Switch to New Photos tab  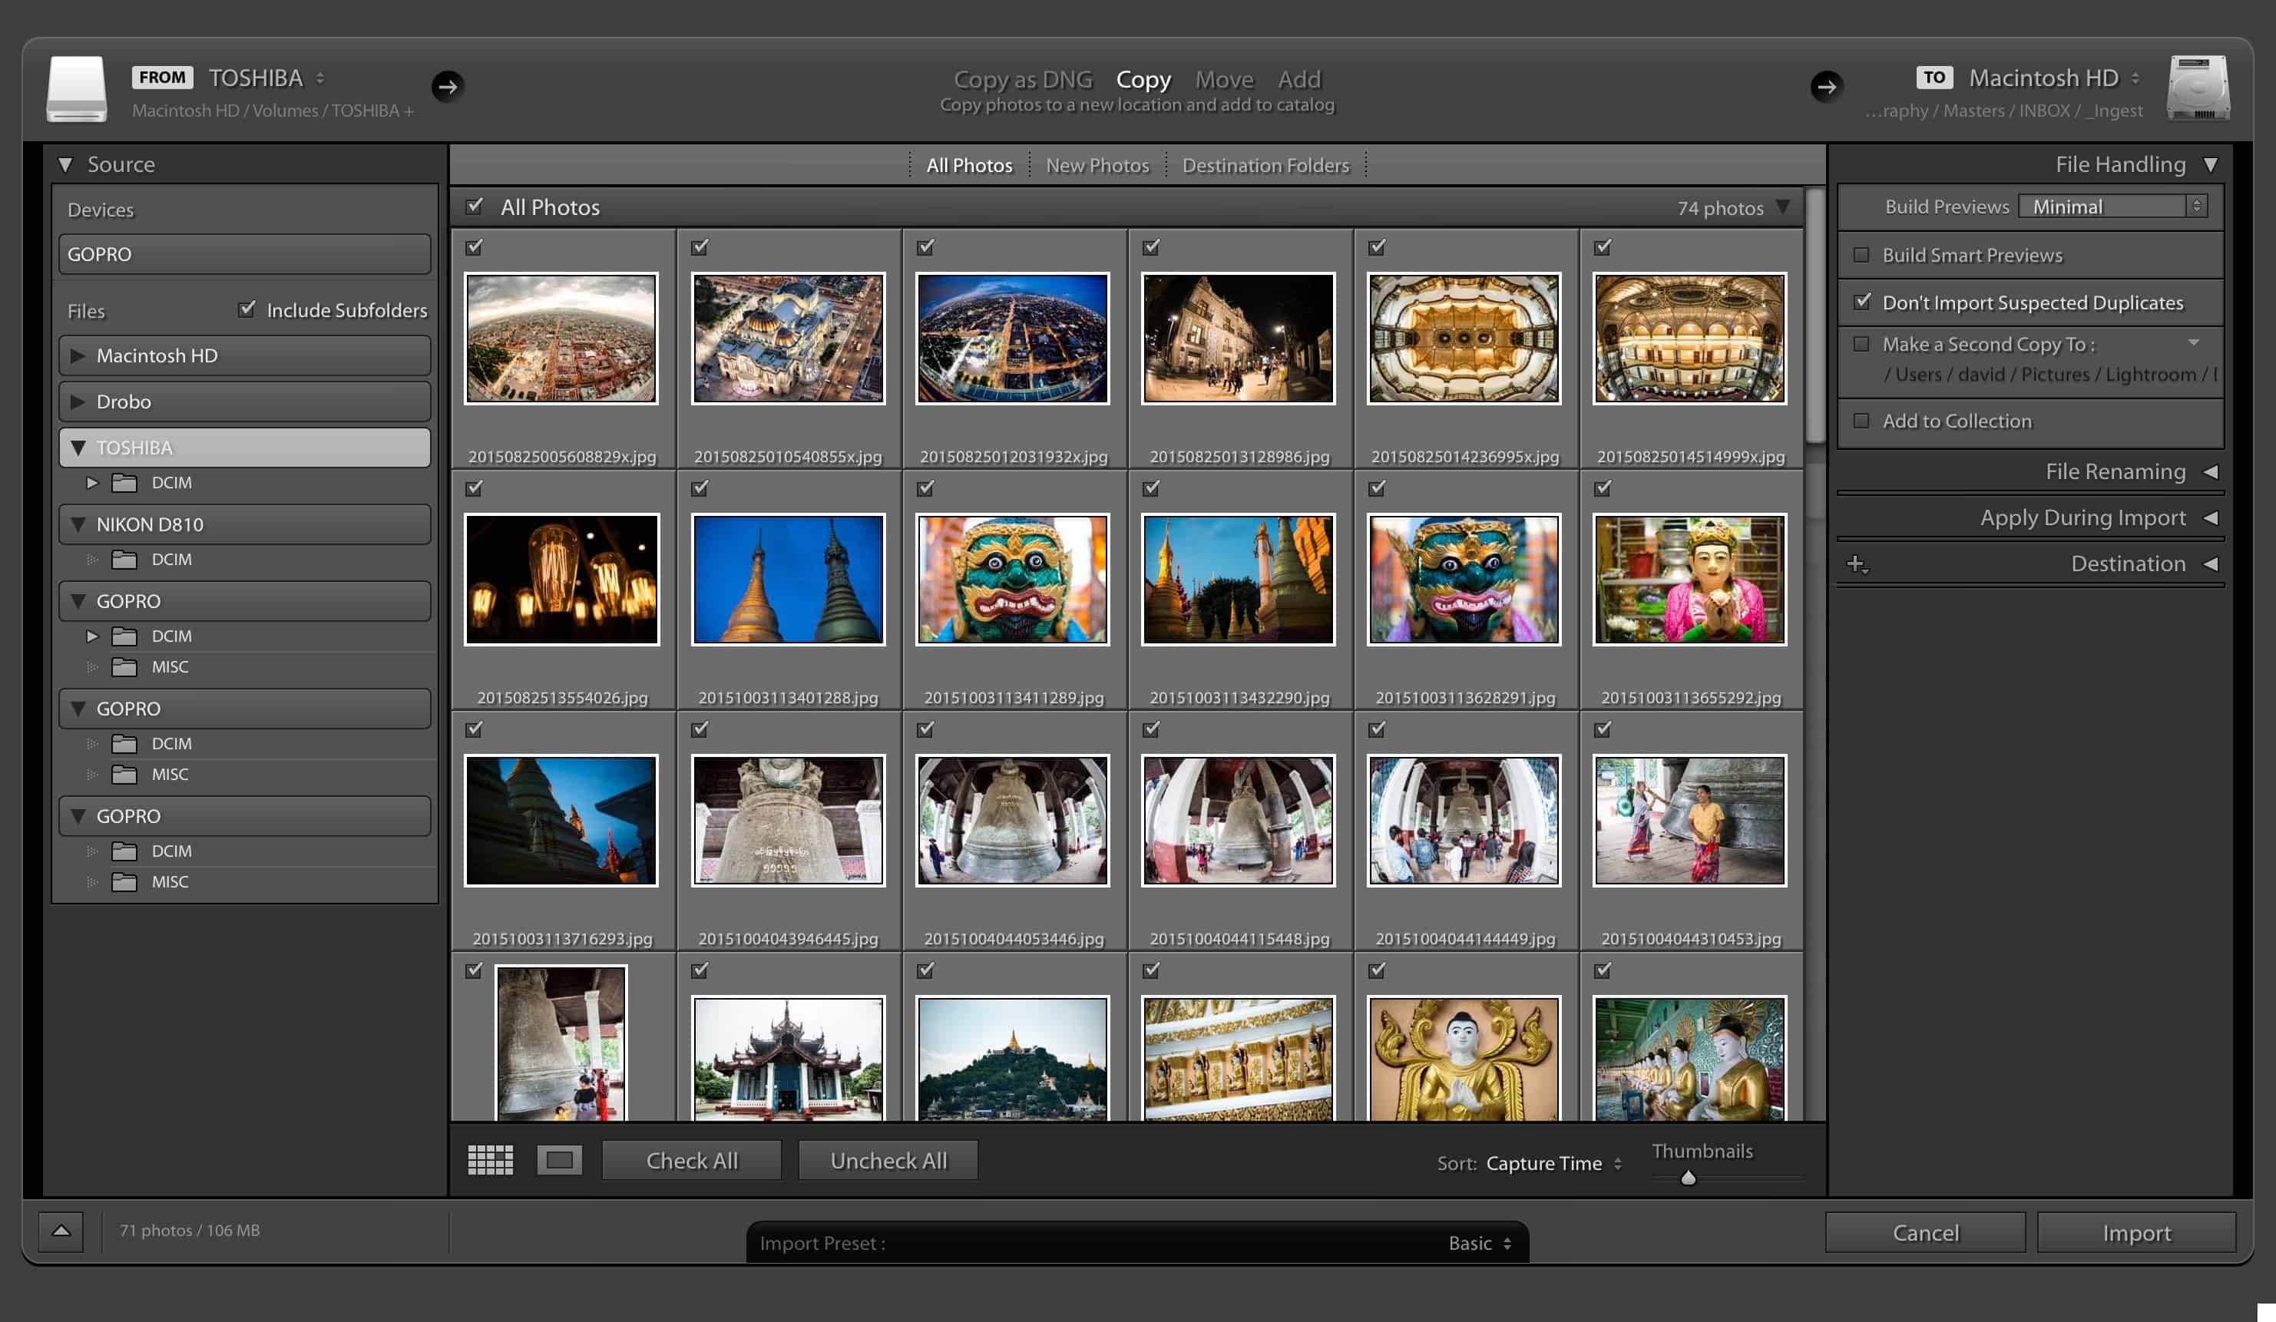pyautogui.click(x=1097, y=165)
